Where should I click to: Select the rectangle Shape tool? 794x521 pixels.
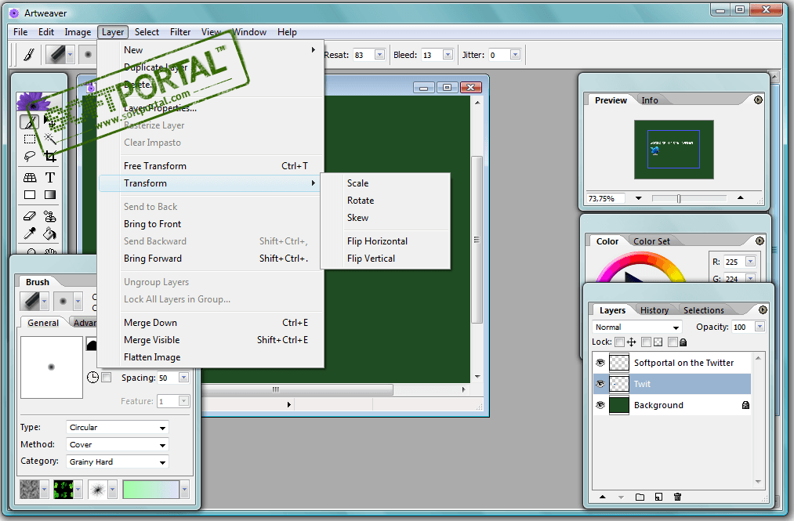(x=30, y=195)
